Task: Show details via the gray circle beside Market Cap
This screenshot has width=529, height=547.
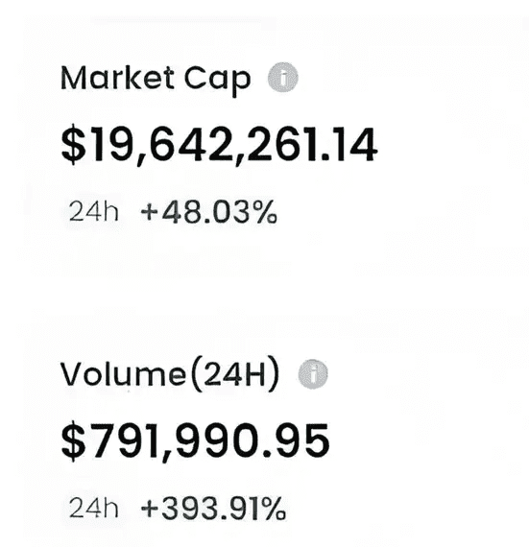Action: 283,78
